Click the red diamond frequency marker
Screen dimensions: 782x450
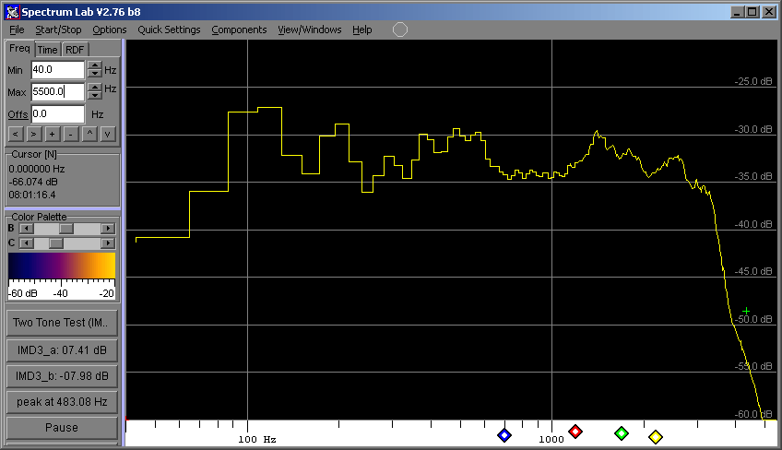(575, 432)
